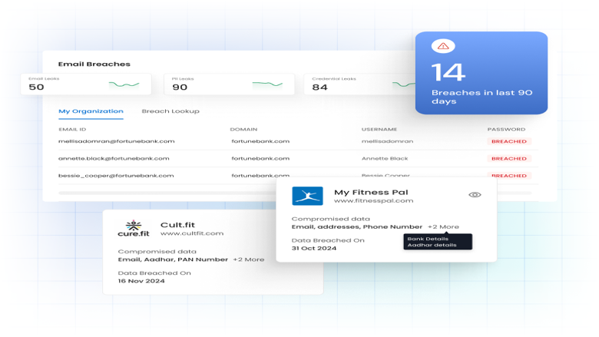
Task: Click the '16 Nov 2024' breach date
Action: point(141,281)
